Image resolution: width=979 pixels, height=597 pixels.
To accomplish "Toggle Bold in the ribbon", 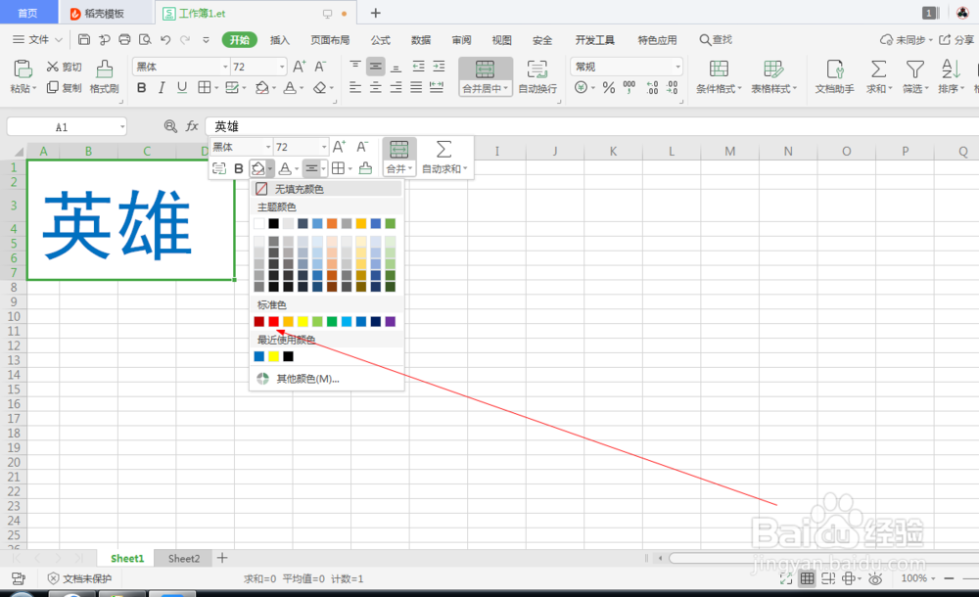I will point(142,88).
